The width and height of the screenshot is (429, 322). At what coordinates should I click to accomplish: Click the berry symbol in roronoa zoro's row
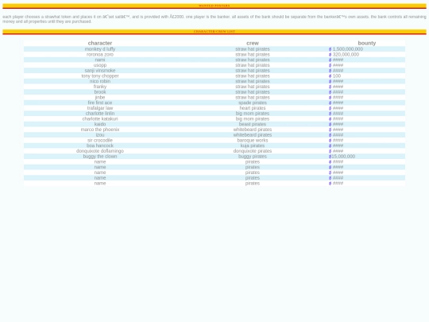(330, 55)
